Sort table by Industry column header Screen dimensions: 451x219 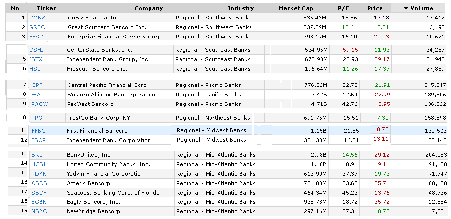[241, 9]
